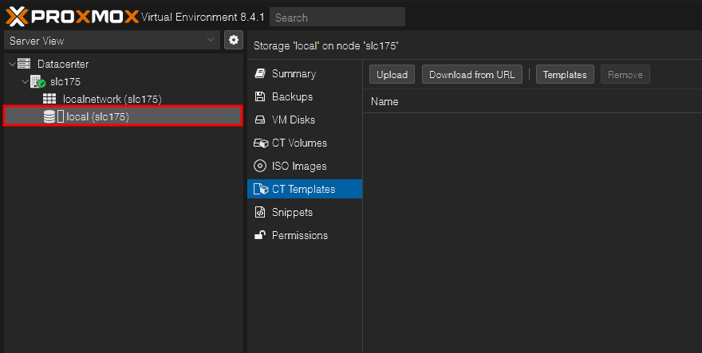
Task: Click the Datacenter server icon
Action: (24, 64)
